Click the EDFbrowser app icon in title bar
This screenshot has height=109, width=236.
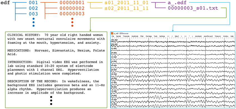pyautogui.click(x=112, y=33)
